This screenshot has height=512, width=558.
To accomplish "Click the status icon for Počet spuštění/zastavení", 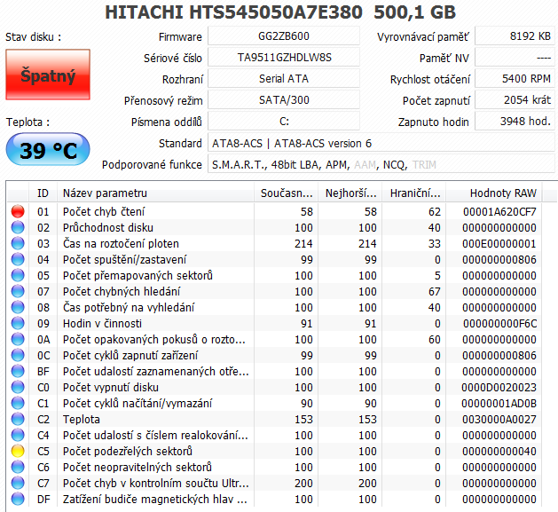I will (18, 260).
